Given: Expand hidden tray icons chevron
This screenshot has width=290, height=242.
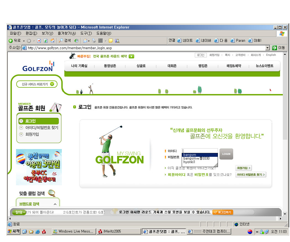Looking at the screenshot, I should point(257,232).
